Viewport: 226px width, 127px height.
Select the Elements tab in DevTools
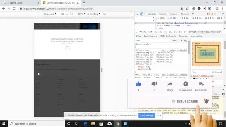tap(151, 14)
